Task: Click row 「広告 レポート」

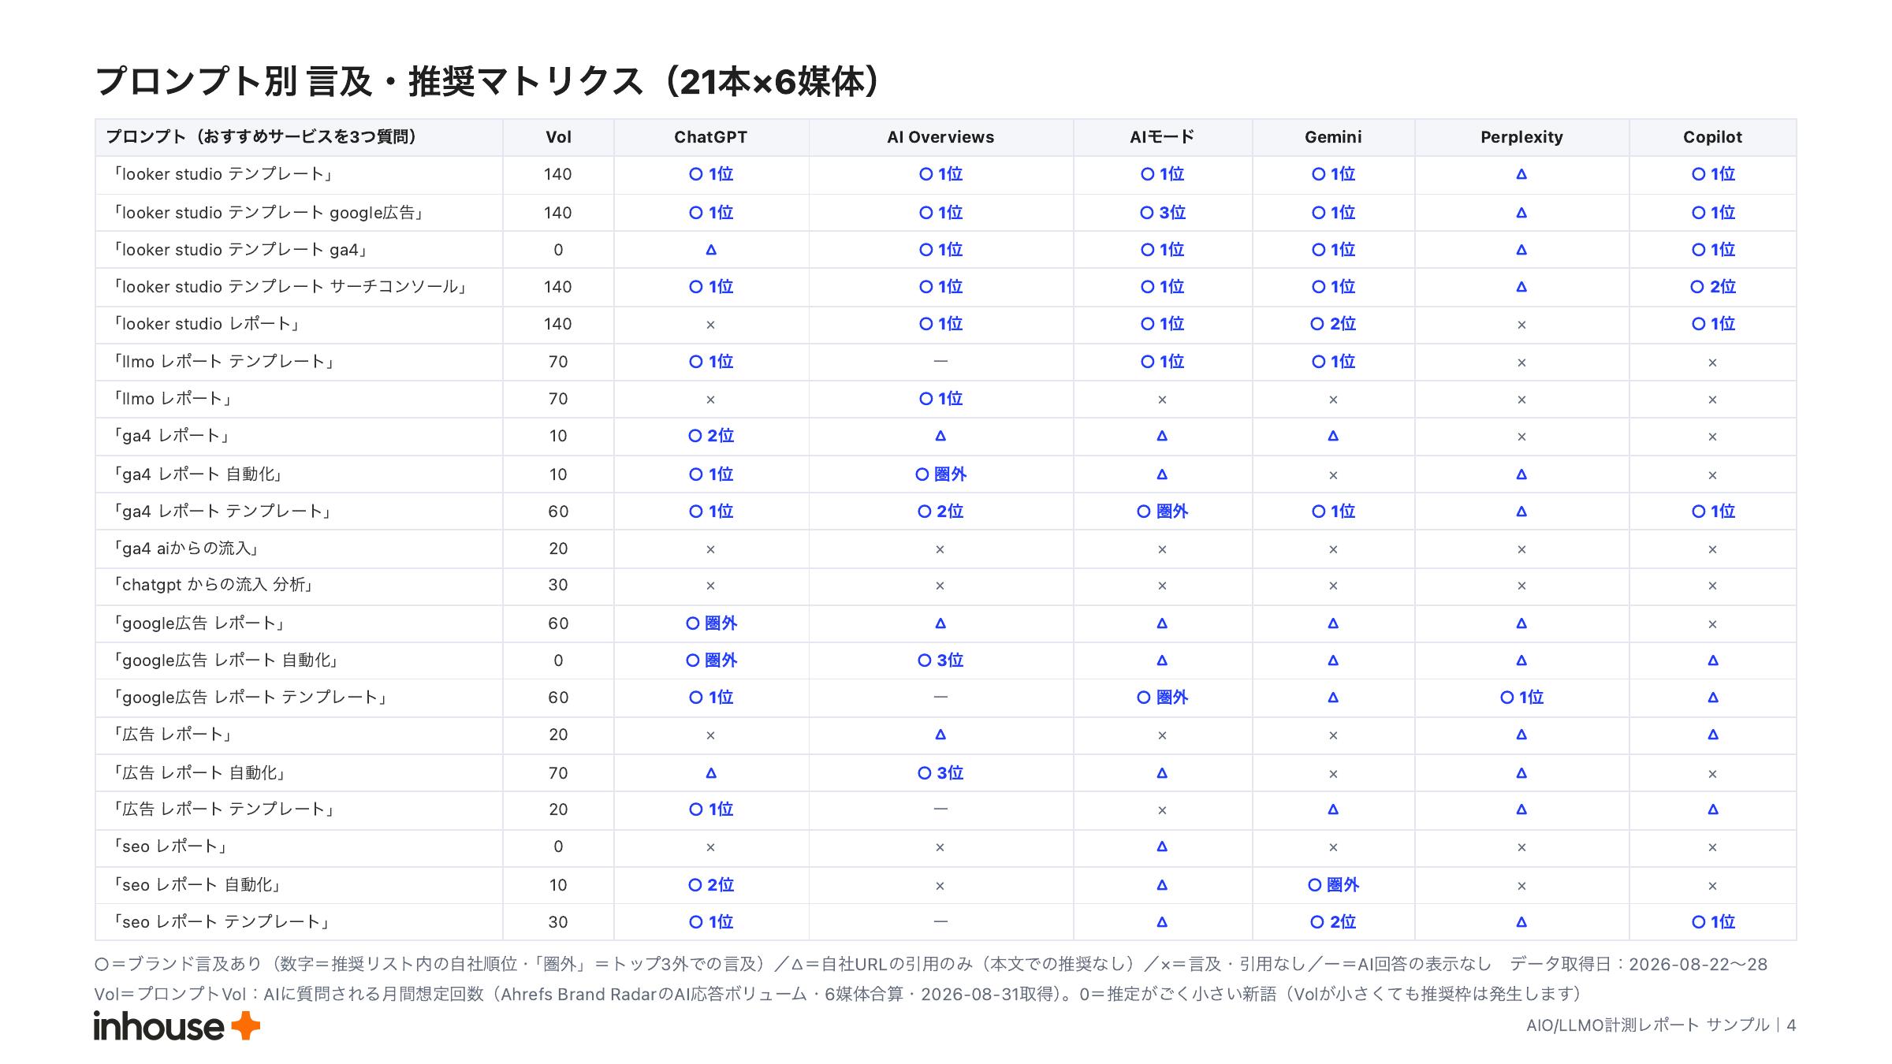Action: click(946, 735)
